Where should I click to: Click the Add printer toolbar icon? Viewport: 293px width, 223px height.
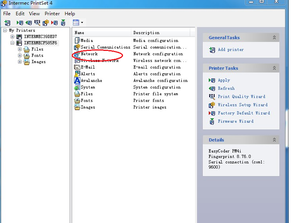(7, 23)
